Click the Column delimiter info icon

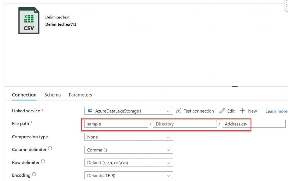50,149
